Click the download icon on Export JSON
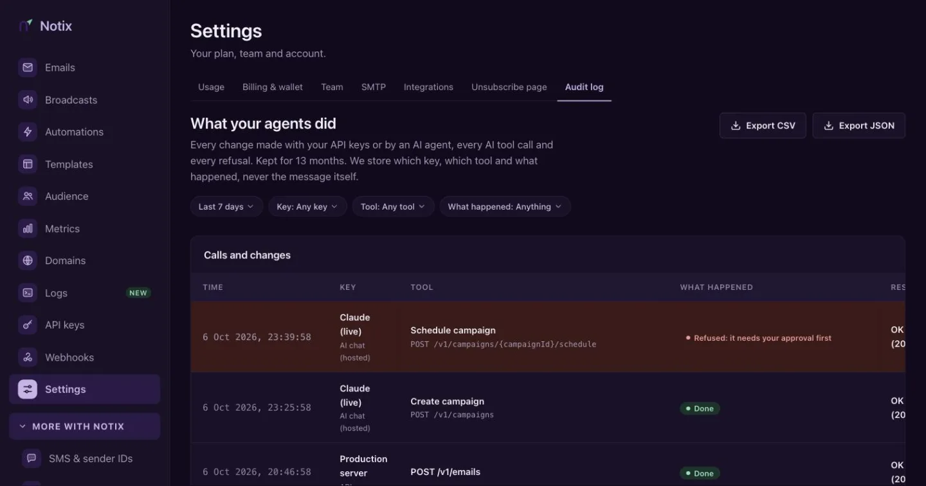The height and width of the screenshot is (486, 926). pos(829,125)
